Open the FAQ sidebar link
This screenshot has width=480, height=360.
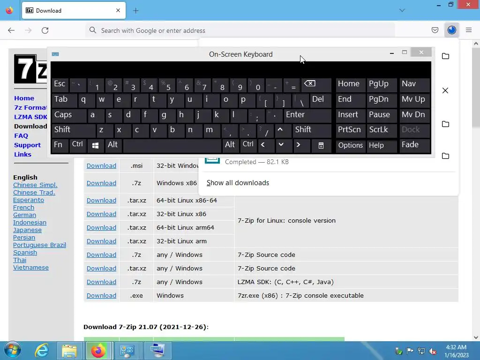pos(21,135)
